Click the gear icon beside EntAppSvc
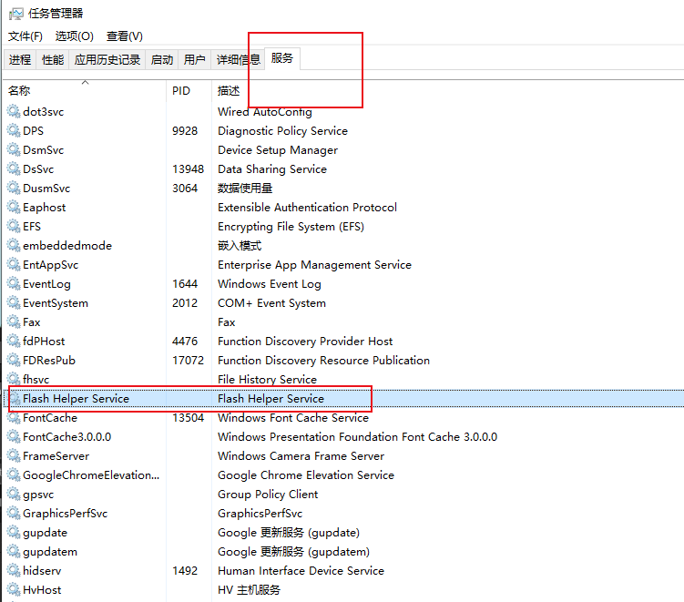 pos(14,265)
